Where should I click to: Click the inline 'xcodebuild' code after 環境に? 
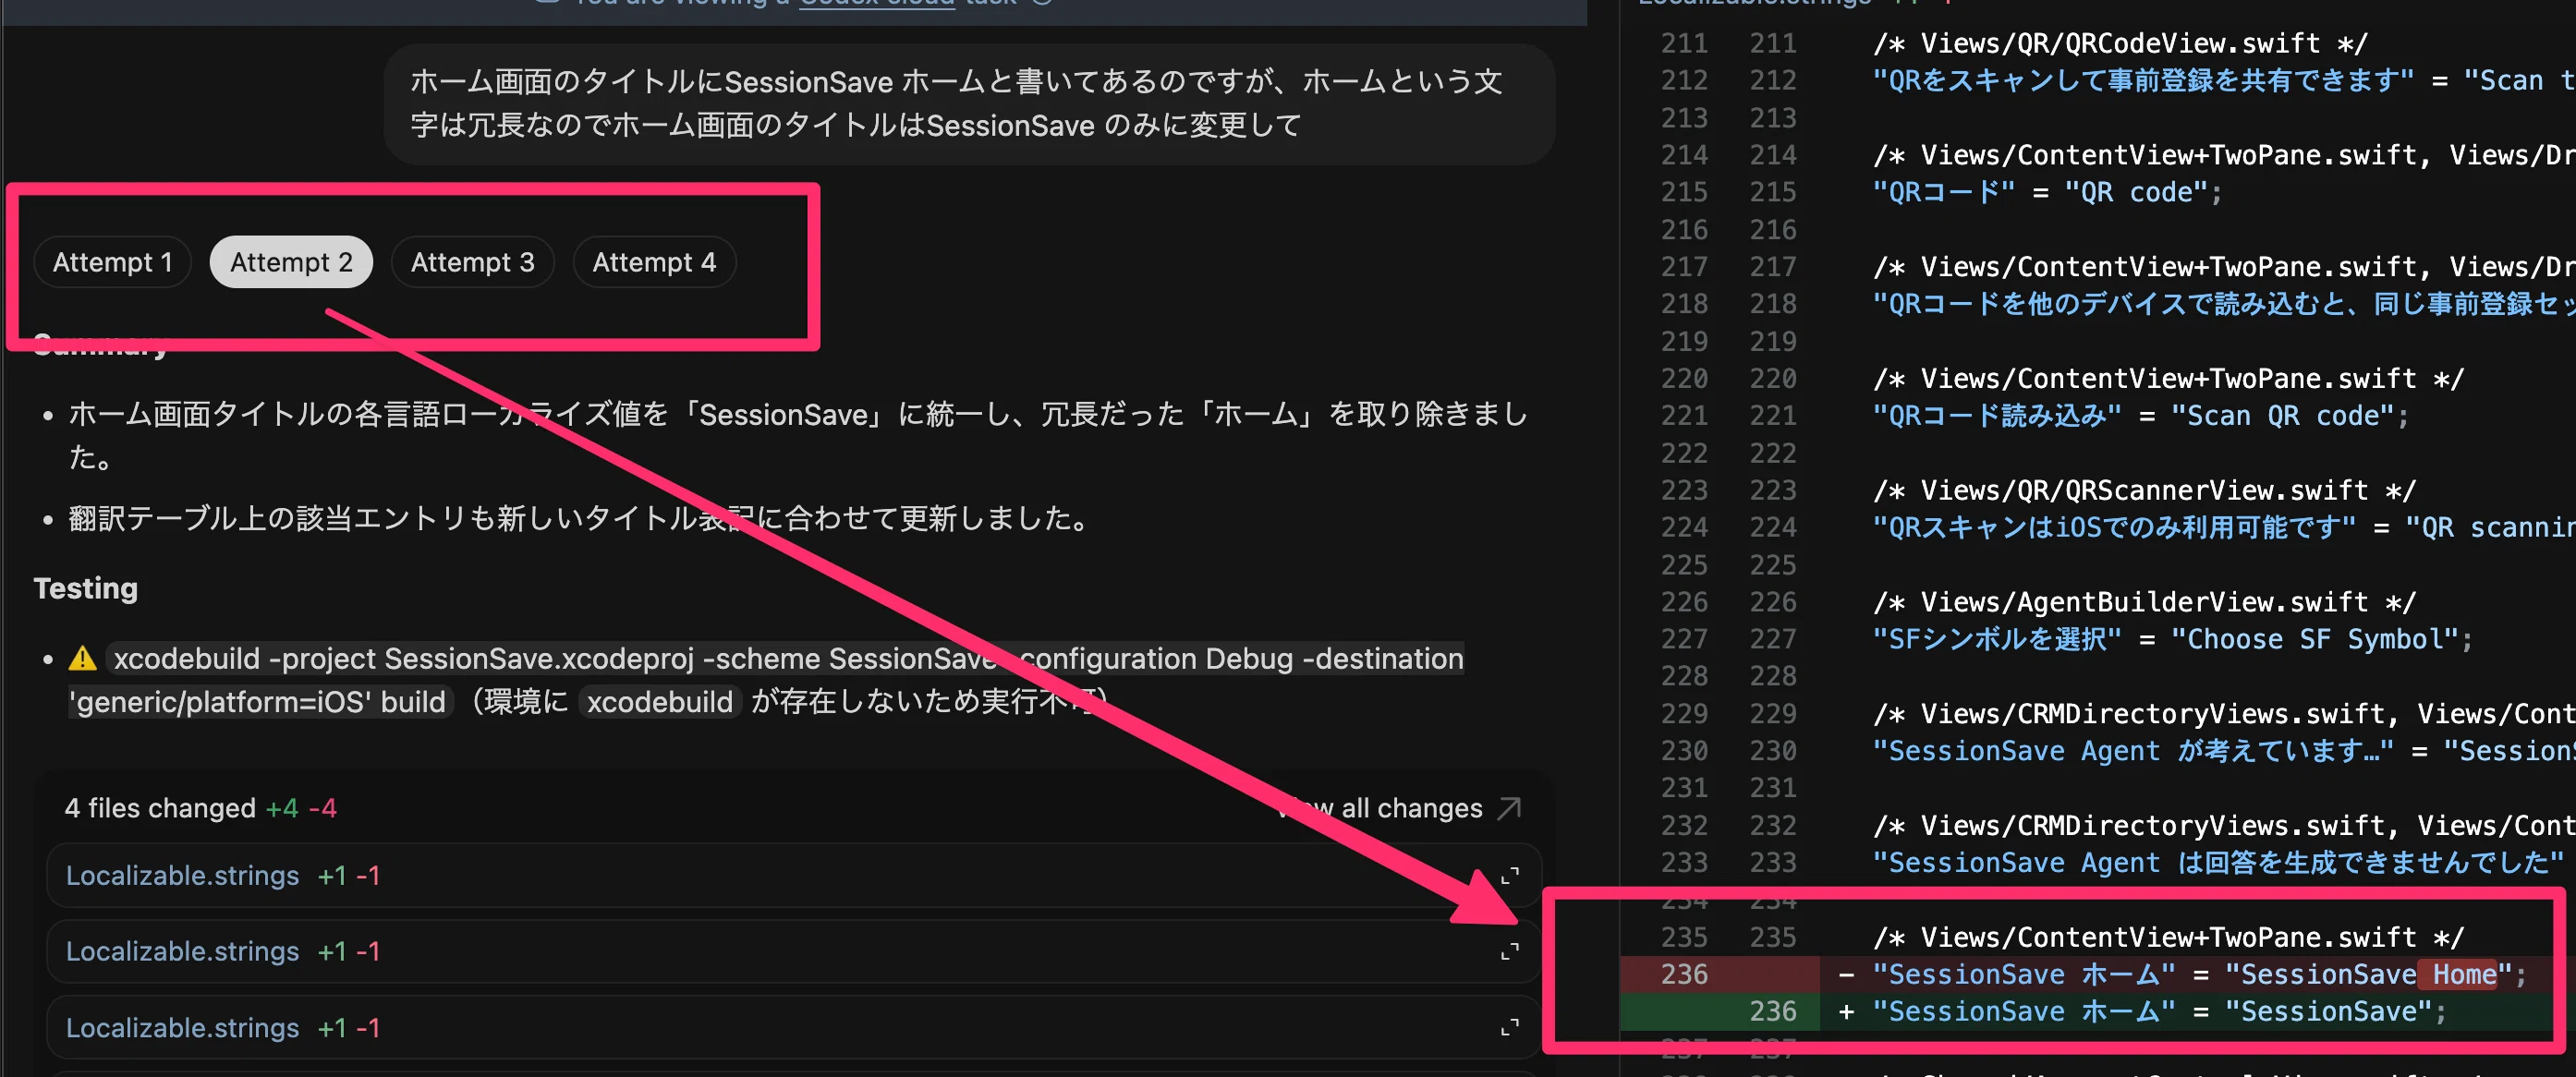tap(660, 702)
